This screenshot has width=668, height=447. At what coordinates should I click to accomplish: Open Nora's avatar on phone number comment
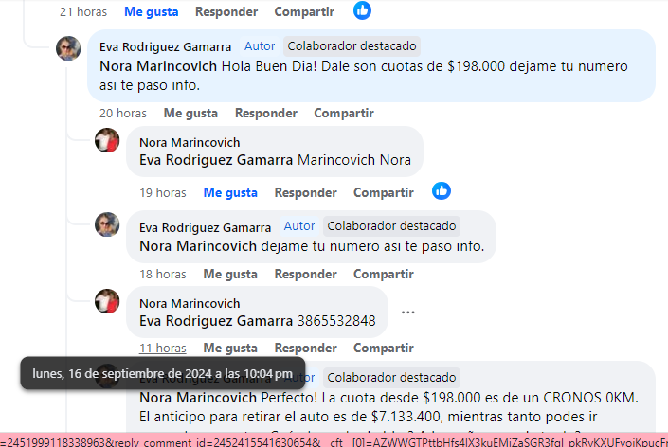coord(107,301)
